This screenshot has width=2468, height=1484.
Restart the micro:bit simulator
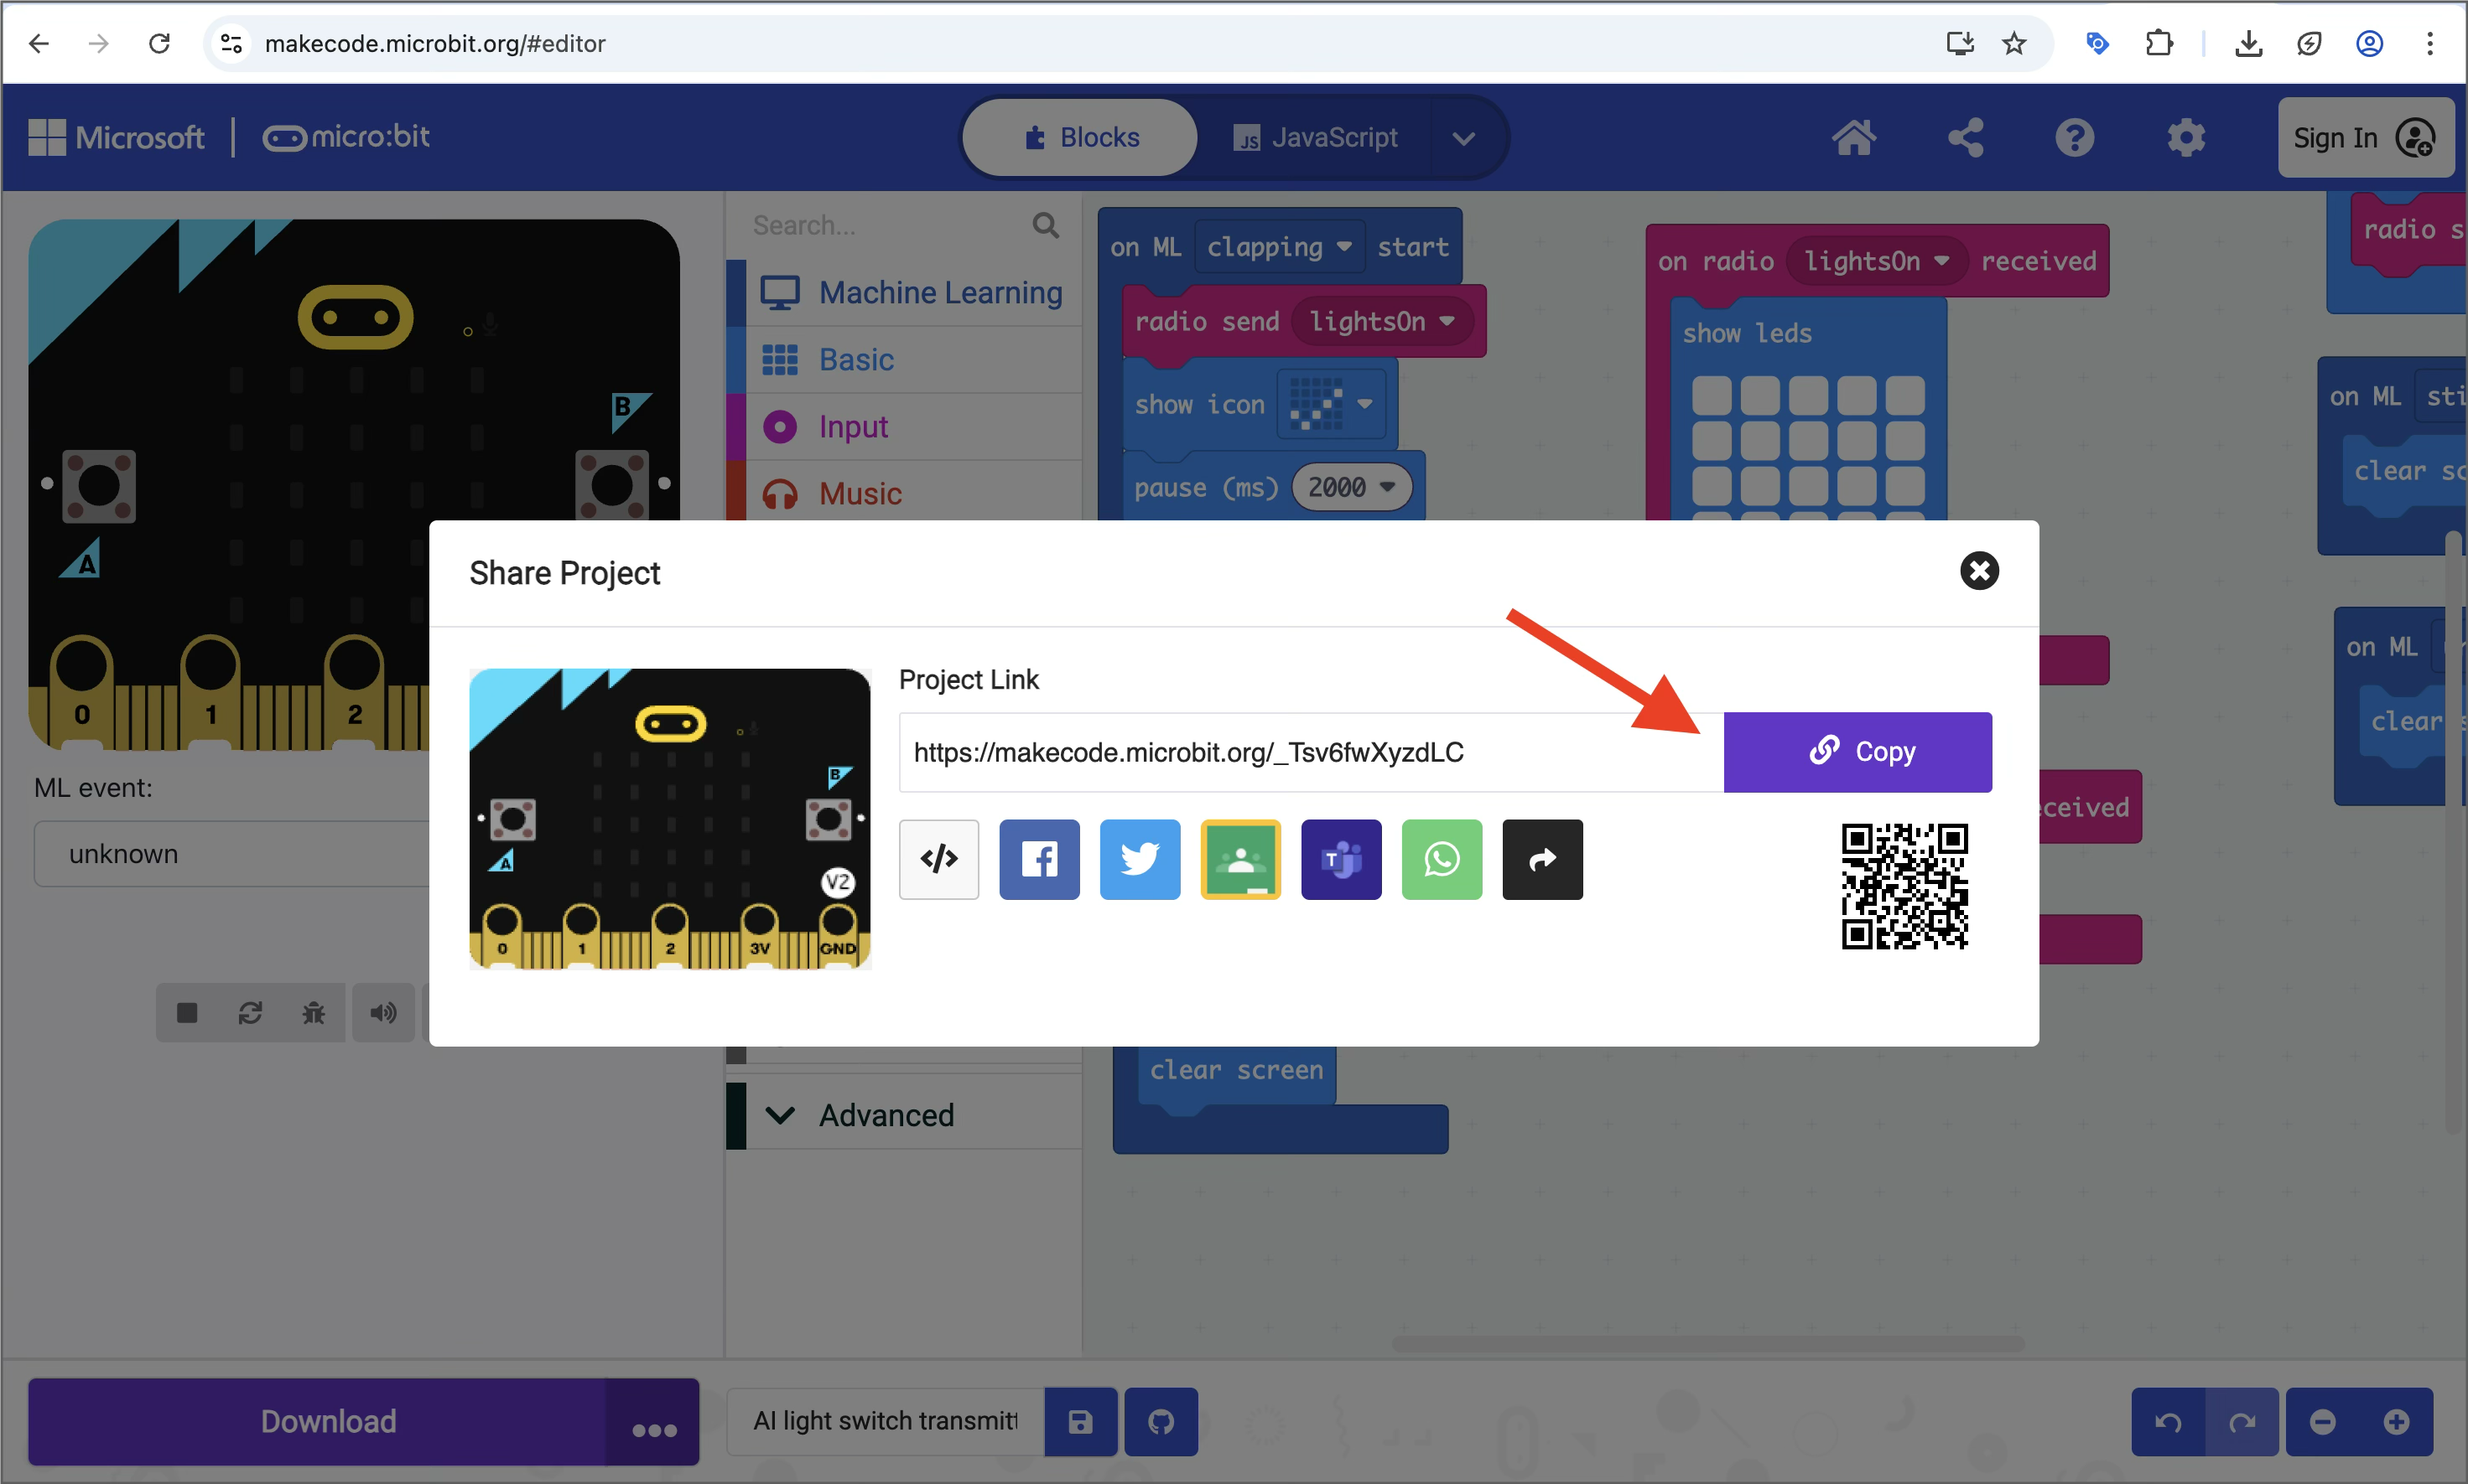click(250, 1012)
